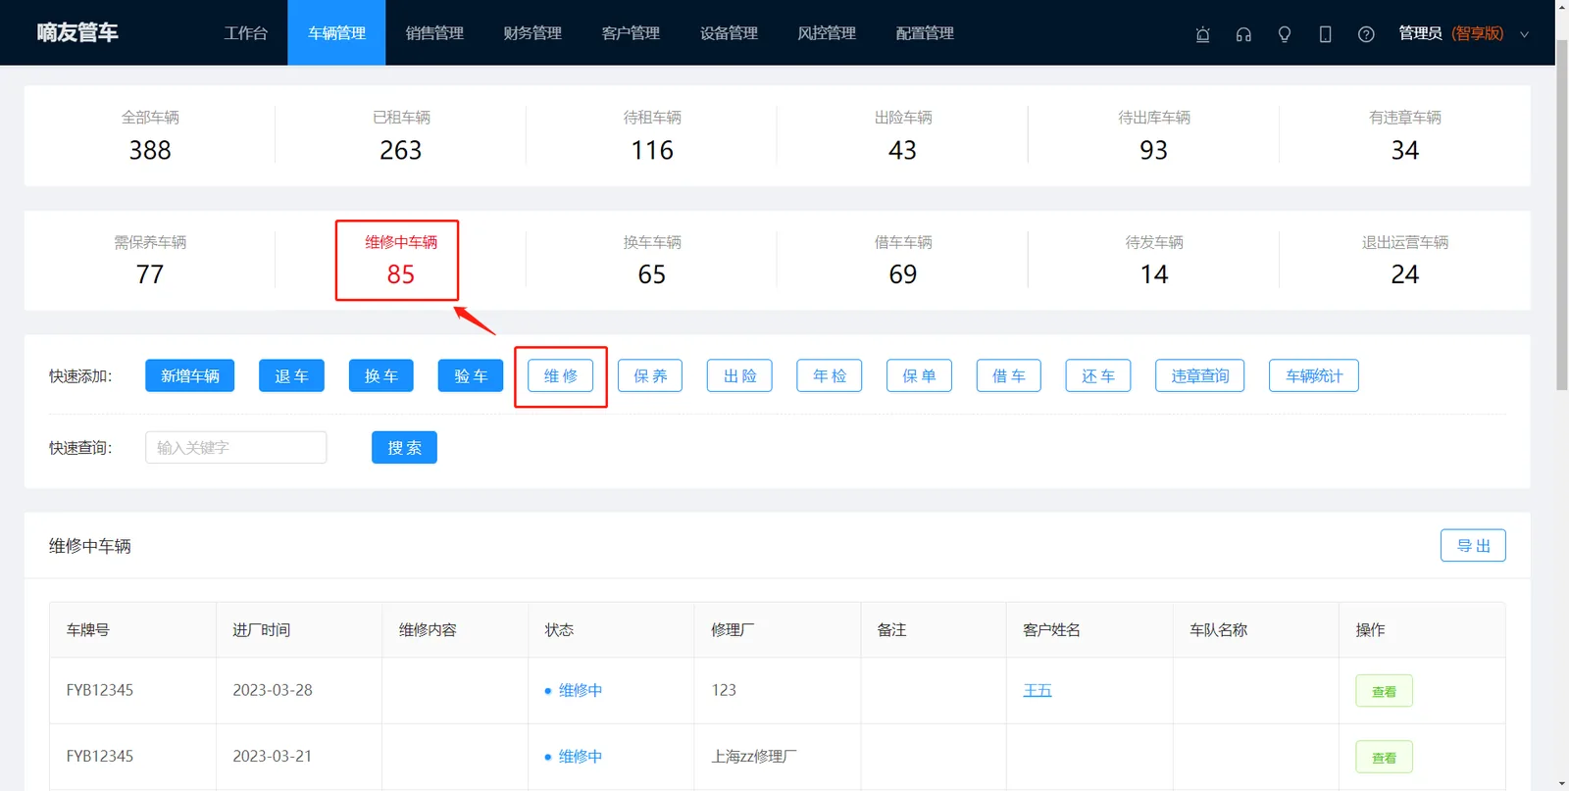Screen dimensions: 1569x791
Task: Click the 搜索 button
Action: tap(404, 447)
